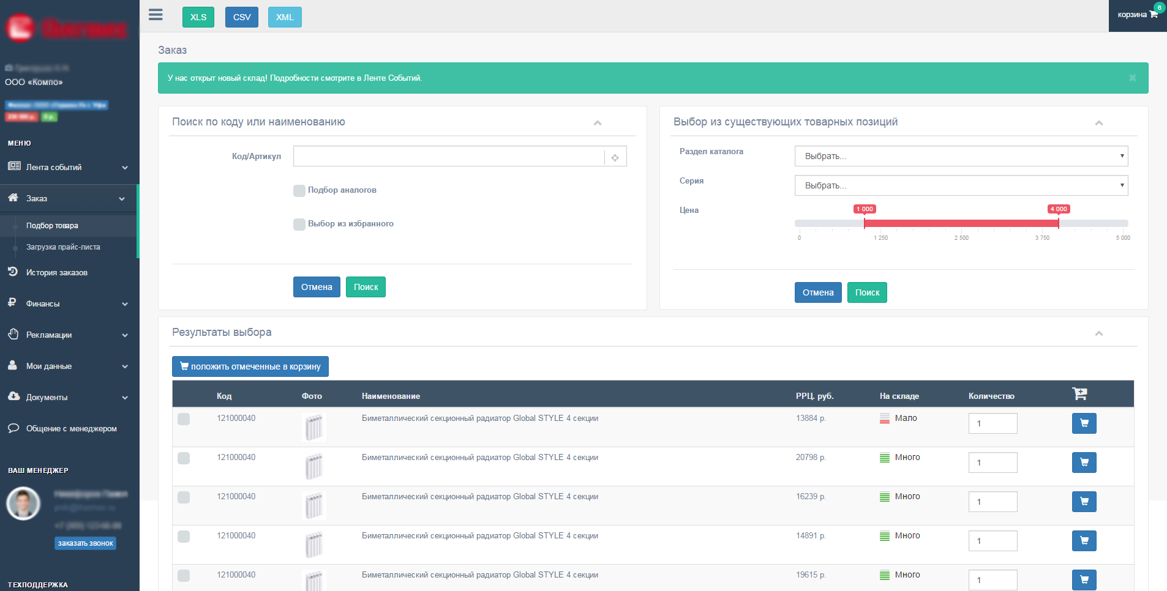Click the заказать звонок button
This screenshot has width=1167, height=591.
(x=86, y=543)
